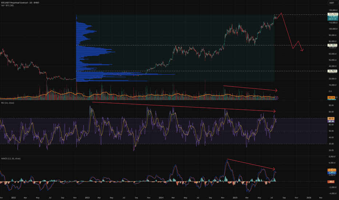Screen dimensions: 339x200
Task: Click the current price label with countdown
Action: [333, 18]
